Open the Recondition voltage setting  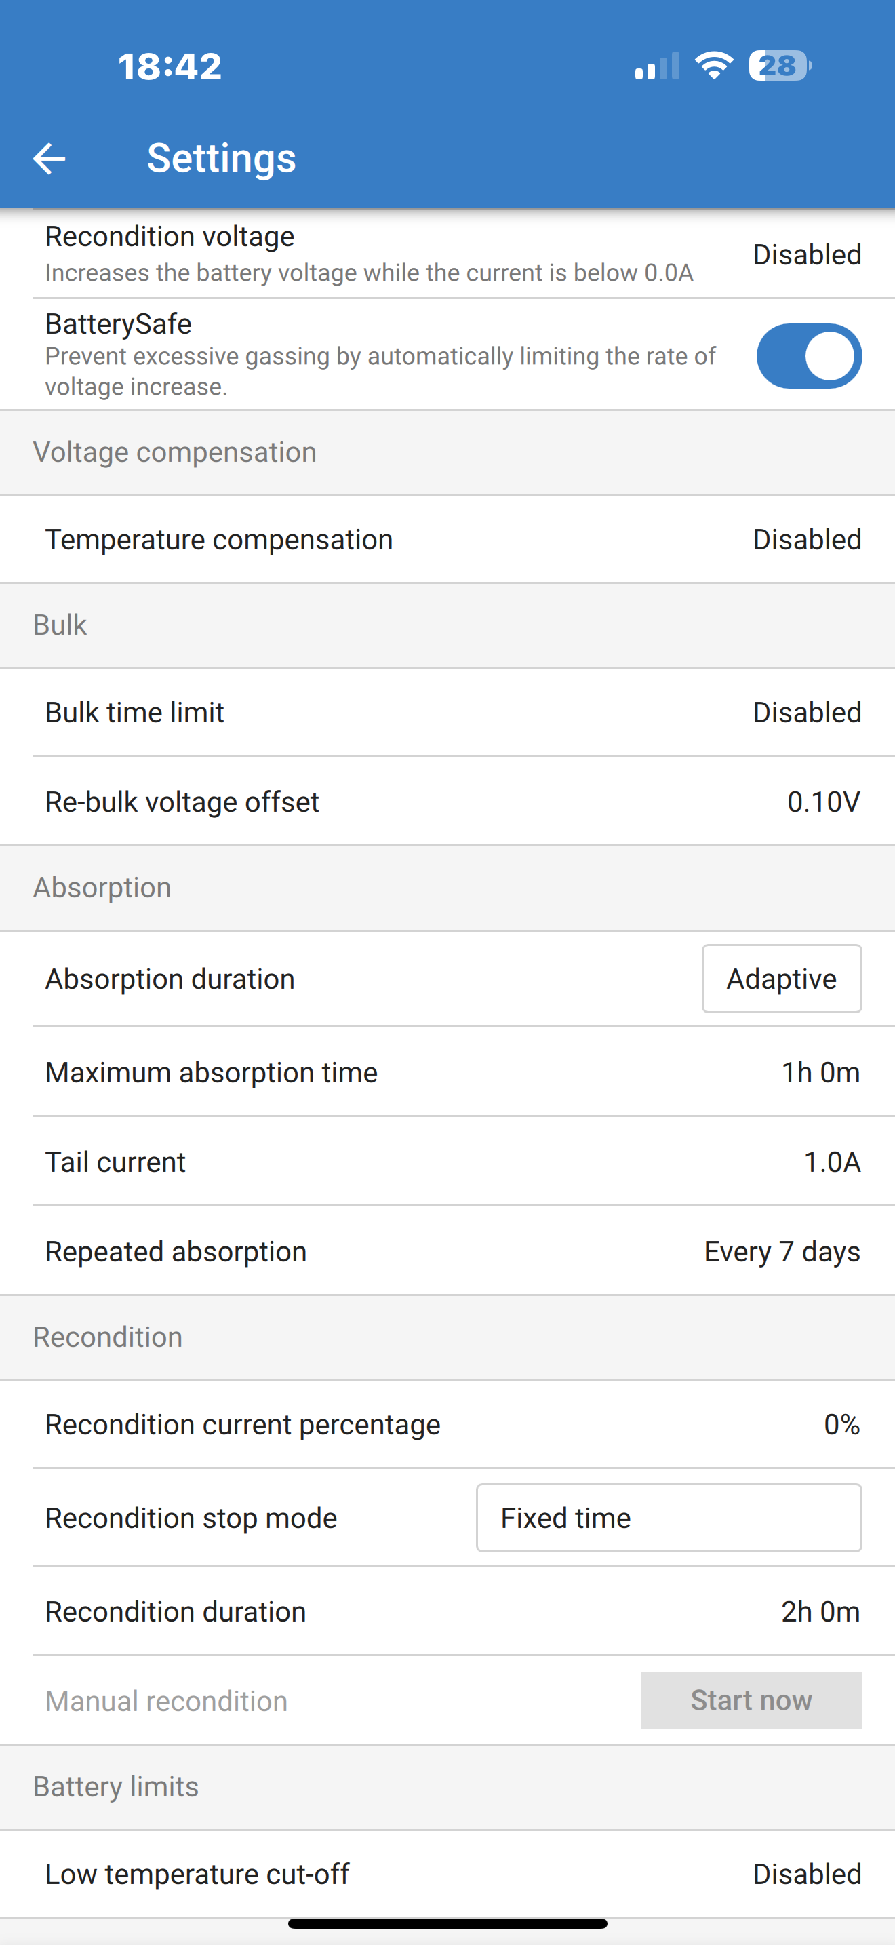pyautogui.click(x=447, y=254)
